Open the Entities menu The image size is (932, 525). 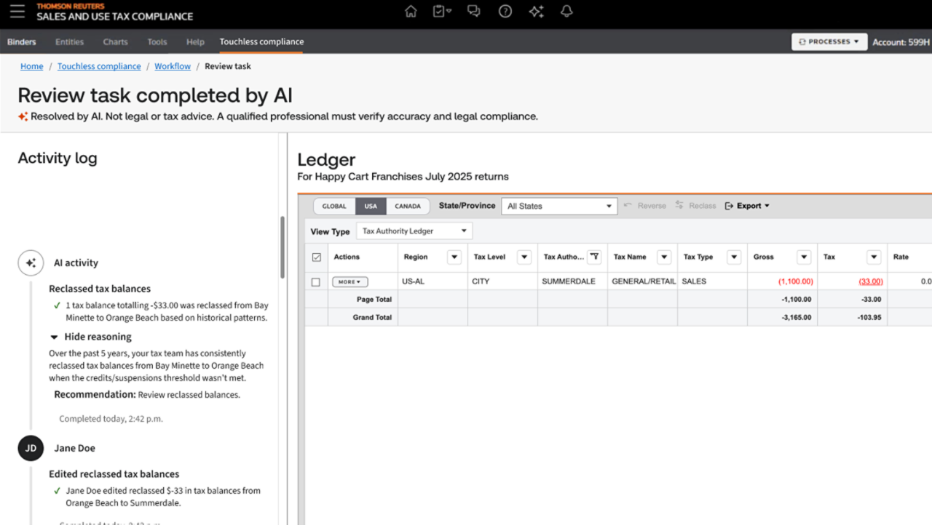point(69,42)
